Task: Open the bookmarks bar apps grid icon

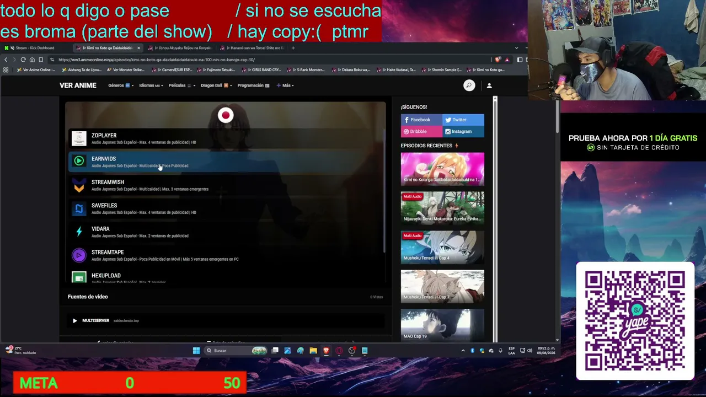Action: (x=6, y=70)
